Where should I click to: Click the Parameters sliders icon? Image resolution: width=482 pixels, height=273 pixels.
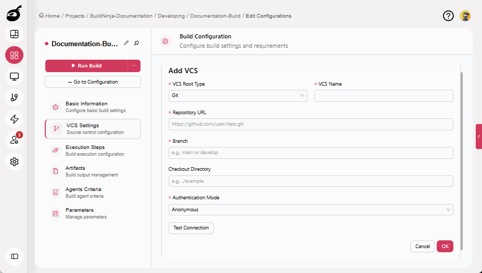56,213
